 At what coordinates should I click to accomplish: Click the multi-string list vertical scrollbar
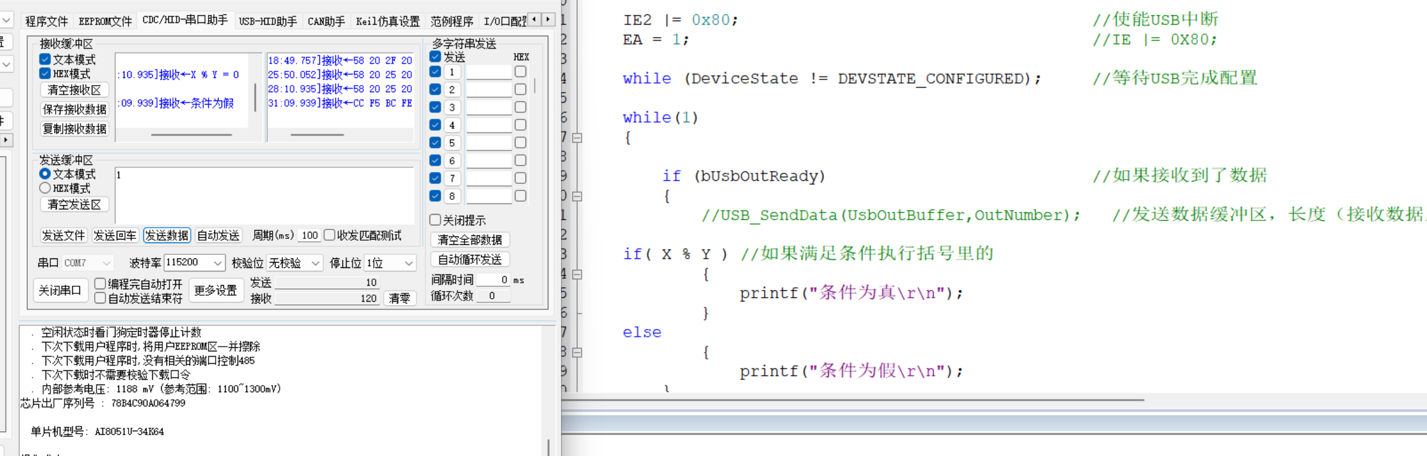(535, 86)
